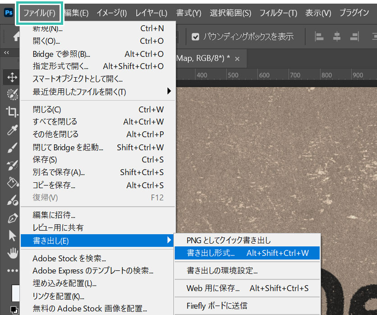Select the Move tool

(12, 78)
